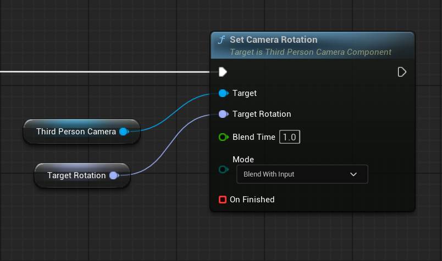Click the Target Rotation input pin on function node
The image size is (442, 261).
tap(223, 114)
